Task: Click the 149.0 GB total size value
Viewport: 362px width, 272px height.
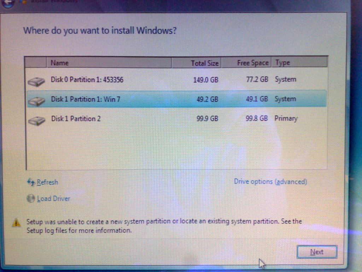Action: click(x=206, y=80)
